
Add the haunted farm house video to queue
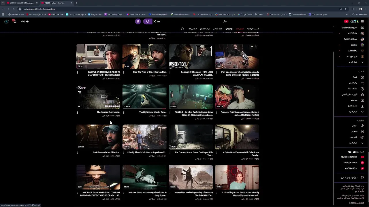(80, 92)
